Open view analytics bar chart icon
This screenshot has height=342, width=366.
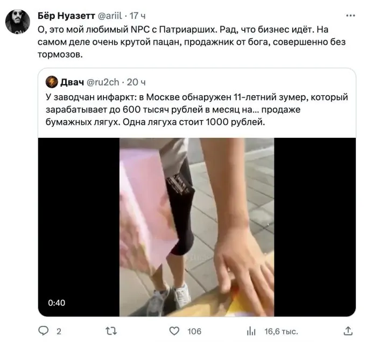tap(251, 331)
